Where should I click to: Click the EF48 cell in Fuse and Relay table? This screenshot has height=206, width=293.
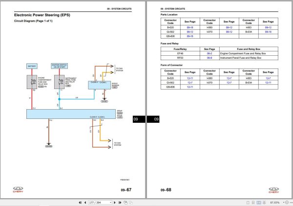point(180,53)
